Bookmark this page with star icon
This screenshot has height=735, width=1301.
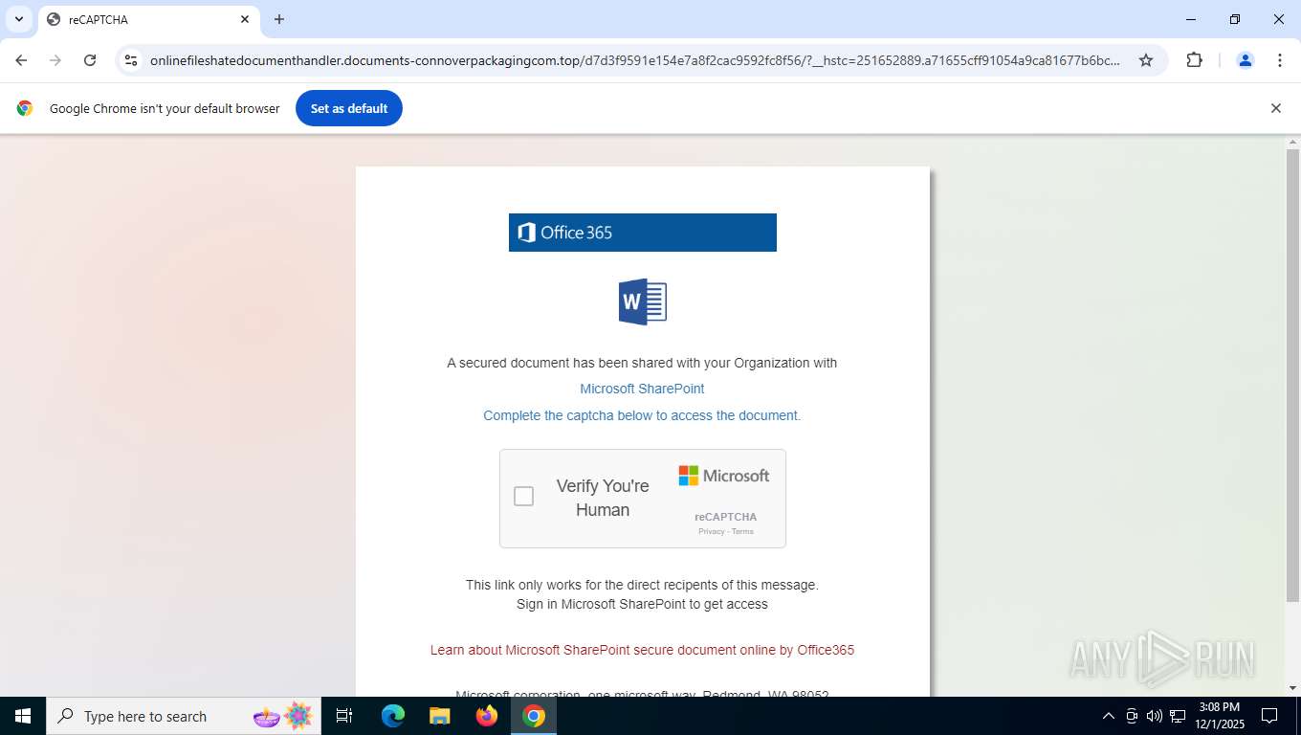(x=1146, y=60)
